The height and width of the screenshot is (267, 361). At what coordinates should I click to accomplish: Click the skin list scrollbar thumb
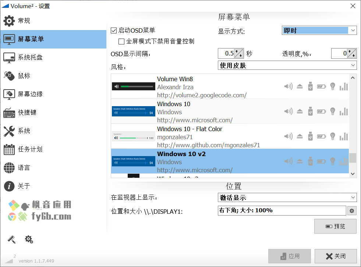(353, 158)
